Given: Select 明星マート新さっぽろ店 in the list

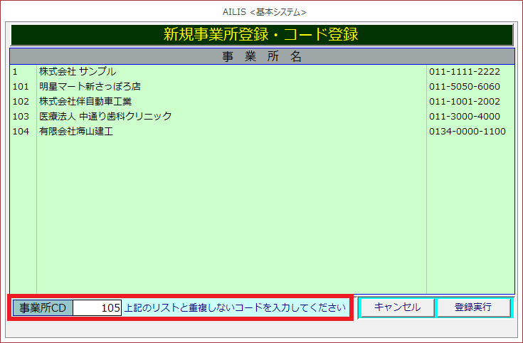Looking at the screenshot, I should [90, 87].
